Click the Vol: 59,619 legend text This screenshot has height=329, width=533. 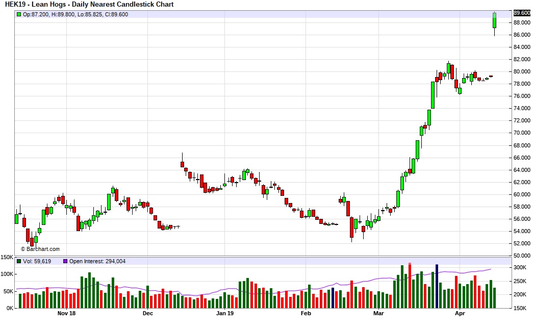37,261
